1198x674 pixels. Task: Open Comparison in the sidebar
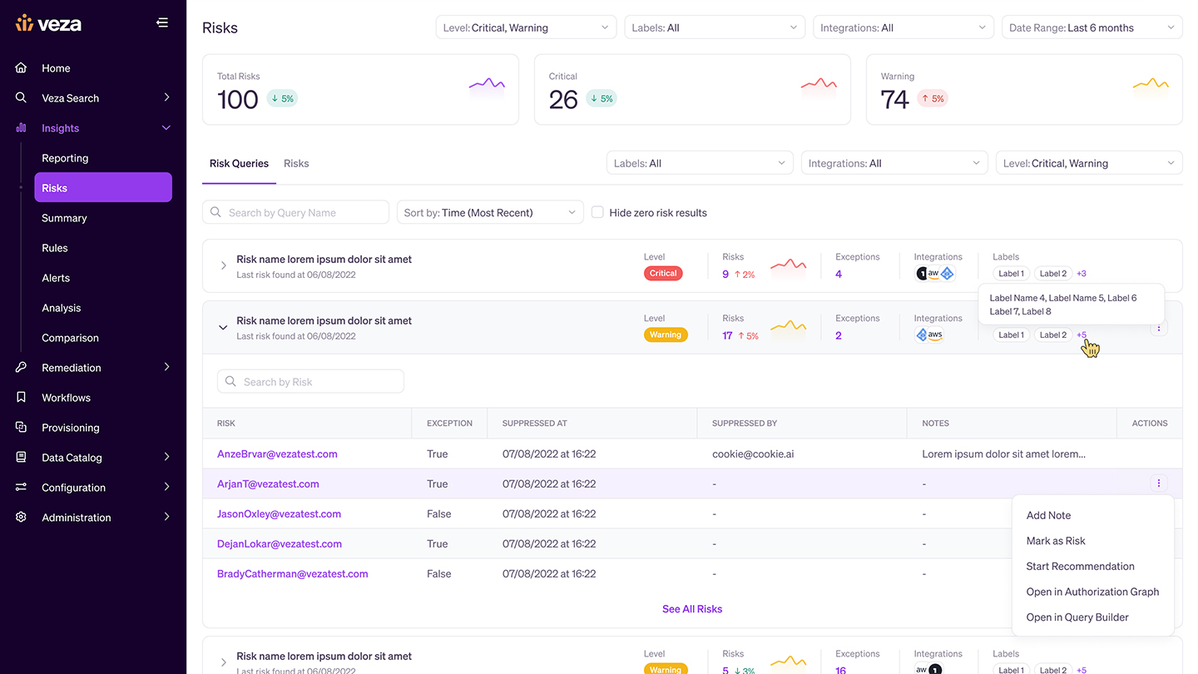70,338
